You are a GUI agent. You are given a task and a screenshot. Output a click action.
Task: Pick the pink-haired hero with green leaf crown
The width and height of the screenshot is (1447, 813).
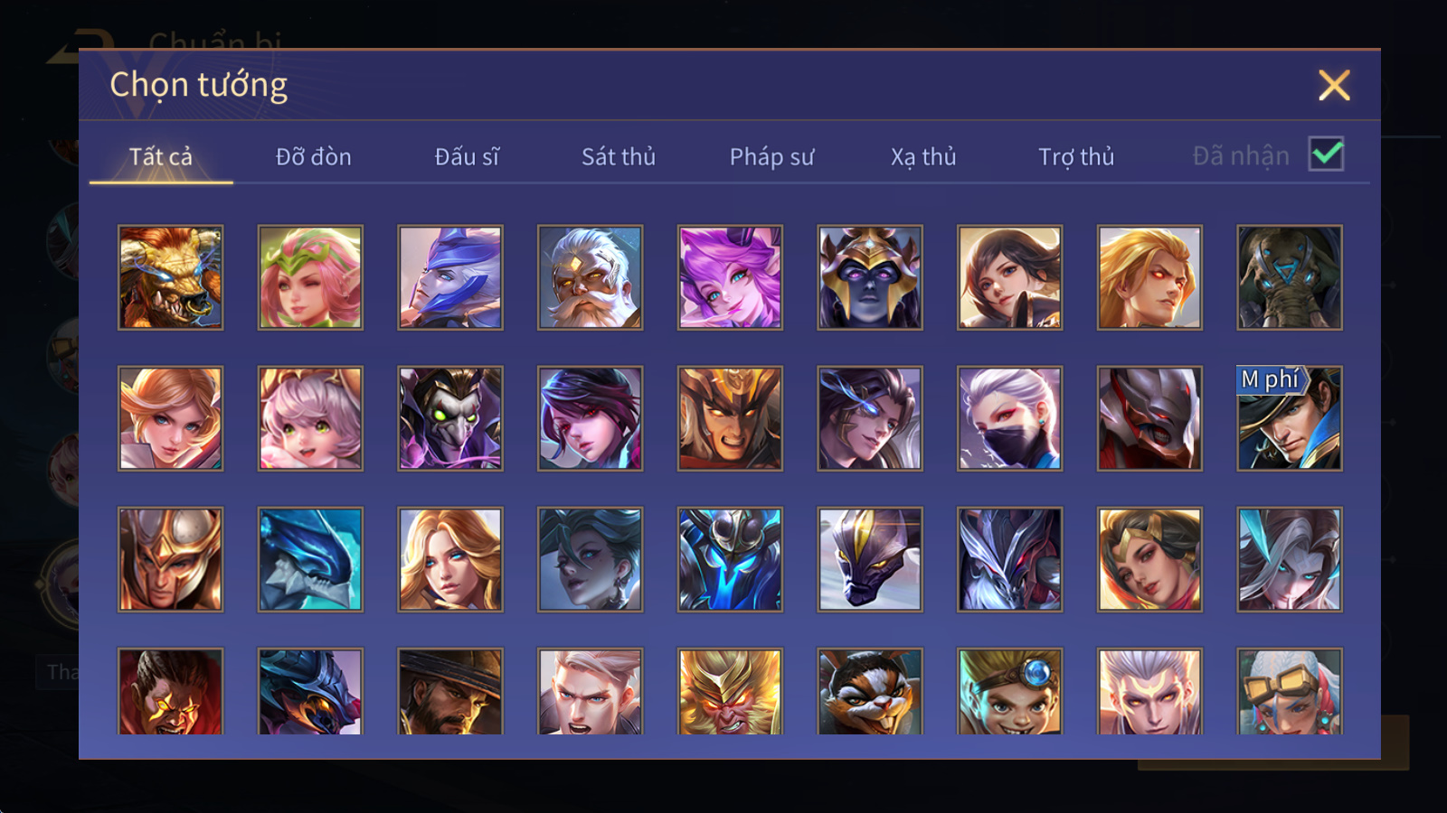(310, 277)
